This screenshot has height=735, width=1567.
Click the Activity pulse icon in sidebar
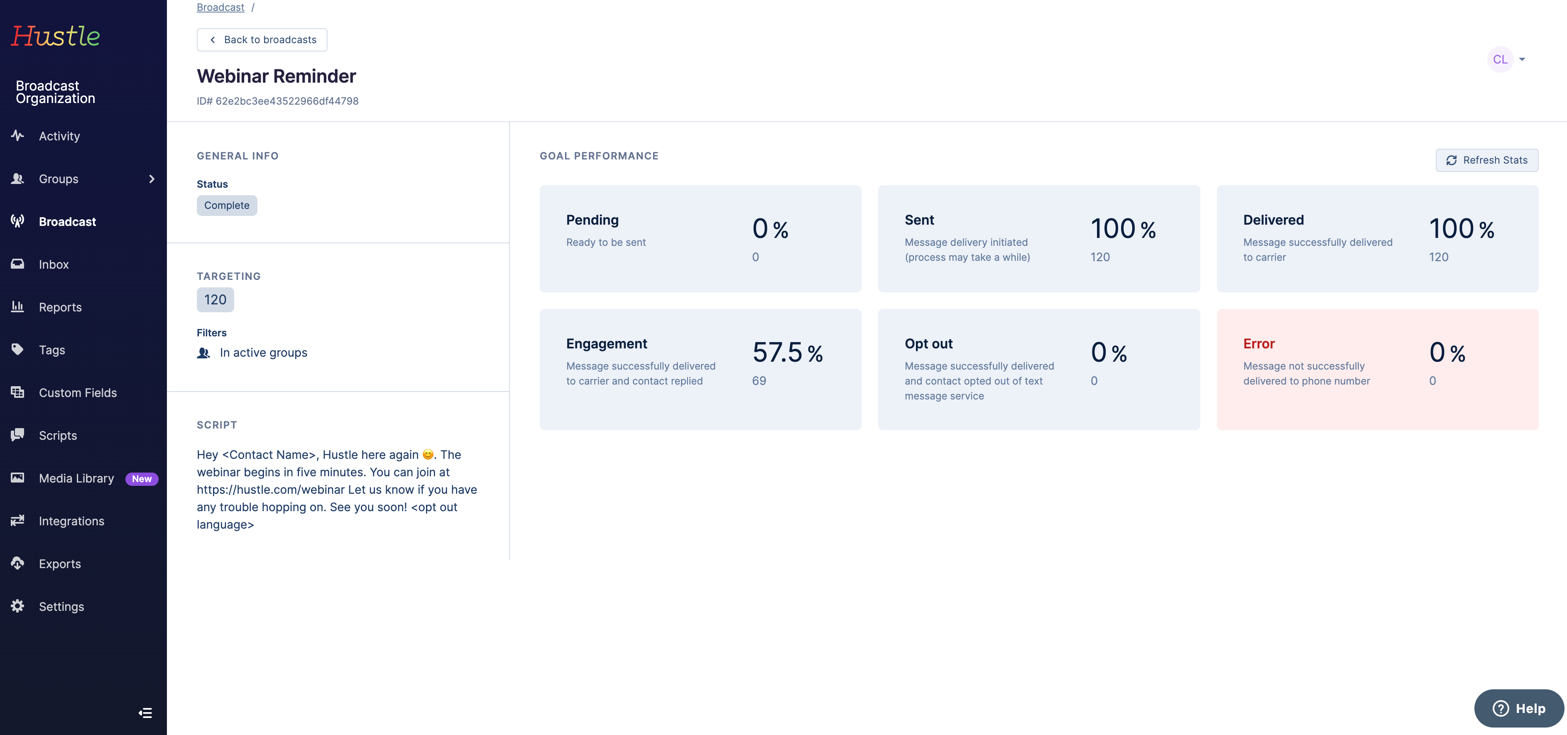click(17, 136)
